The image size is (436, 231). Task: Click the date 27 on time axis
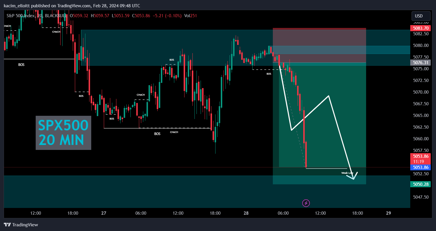(x=104, y=213)
